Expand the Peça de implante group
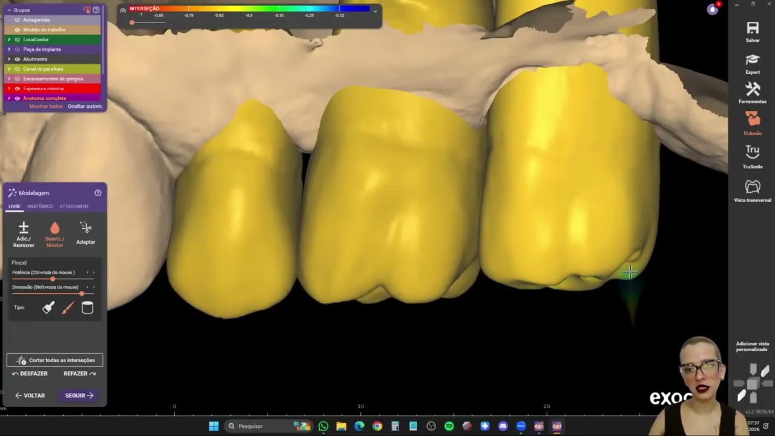775x436 pixels. [9, 49]
